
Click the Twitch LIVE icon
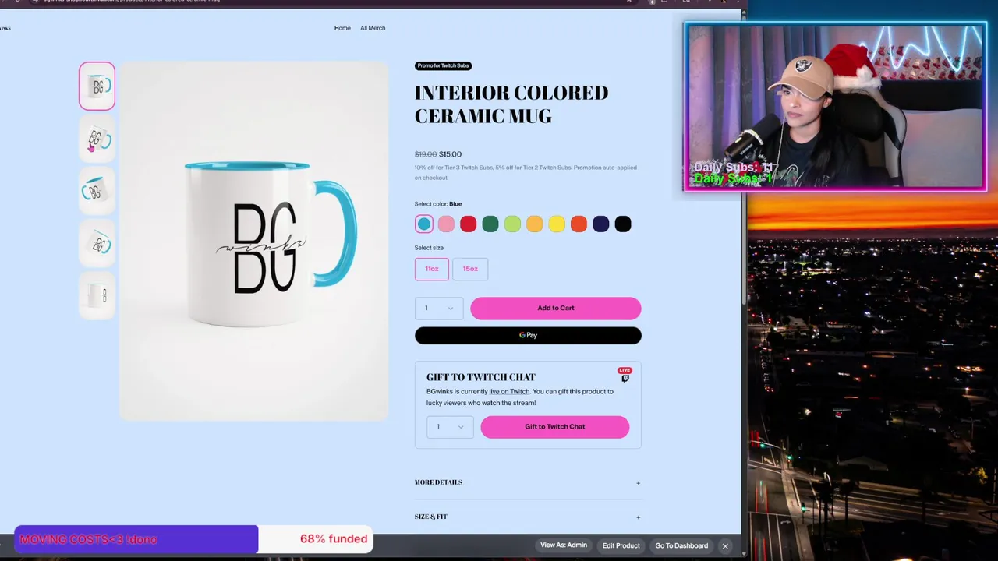coord(625,375)
